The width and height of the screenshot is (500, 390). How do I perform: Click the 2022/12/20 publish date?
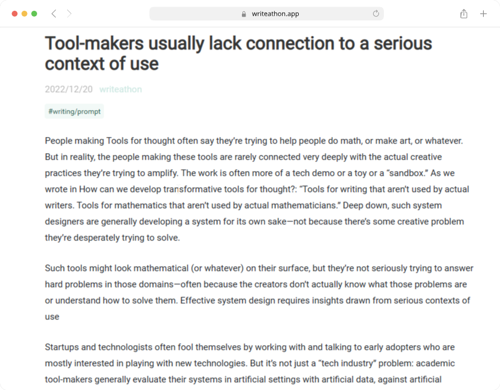pos(68,89)
